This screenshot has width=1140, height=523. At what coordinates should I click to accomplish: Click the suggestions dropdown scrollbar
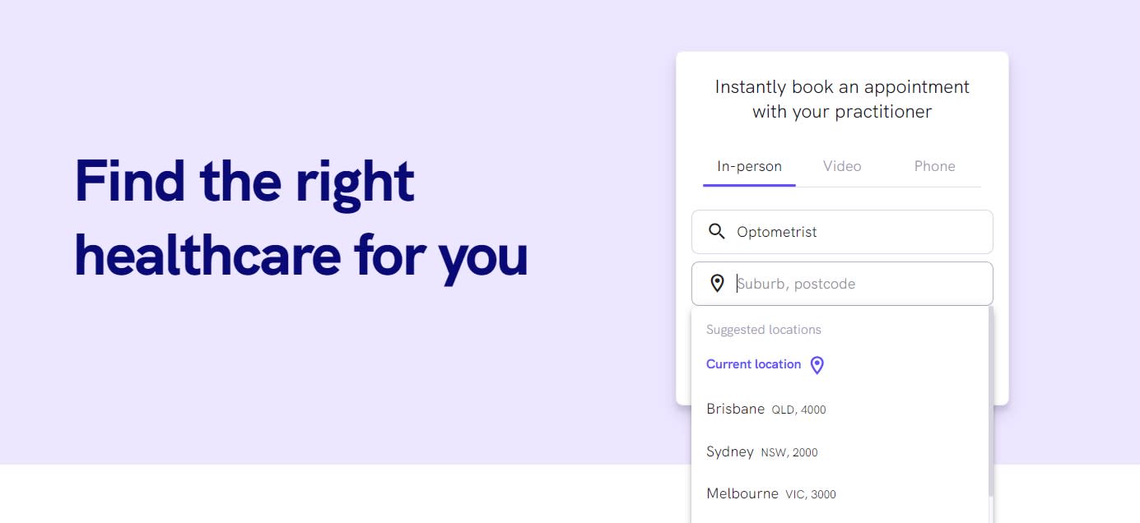[x=991, y=395]
